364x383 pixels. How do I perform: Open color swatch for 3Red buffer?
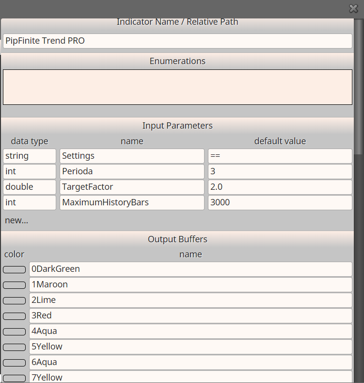click(15, 316)
